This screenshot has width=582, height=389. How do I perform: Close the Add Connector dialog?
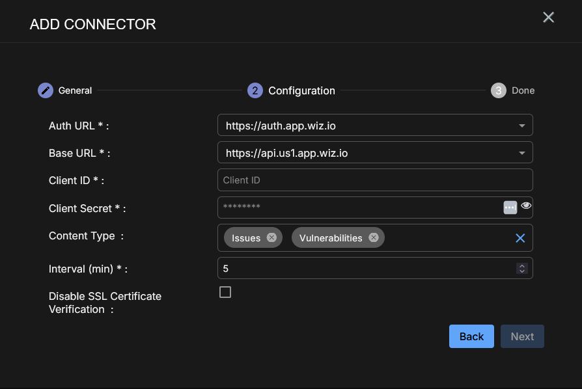coord(548,18)
